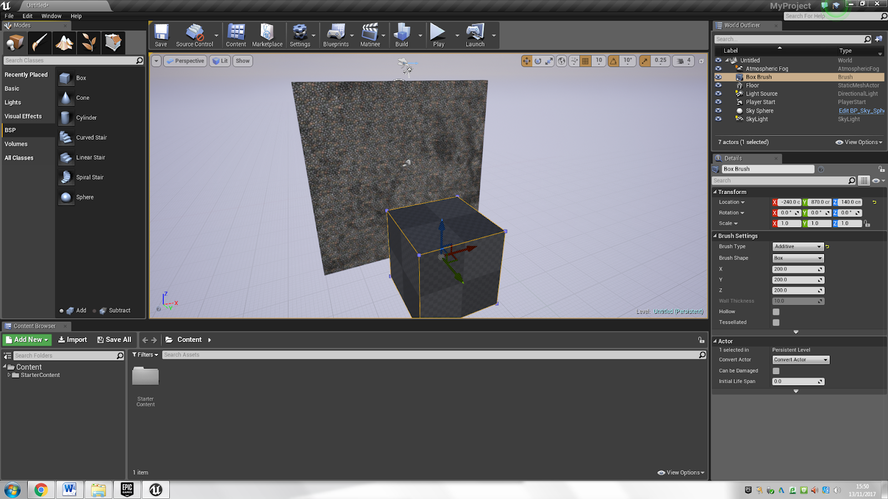Toggle grid snapping in viewport toolbar
The image size is (888, 499).
(x=585, y=61)
